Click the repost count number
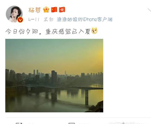The width and height of the screenshot is (151, 124). coord(31,124)
